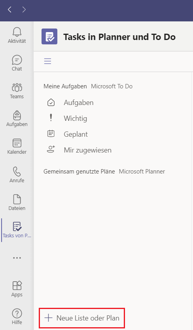Image resolution: width=193 pixels, height=330 pixels.
Task: Navigate forward with the right arrow
Action: click(24, 10)
